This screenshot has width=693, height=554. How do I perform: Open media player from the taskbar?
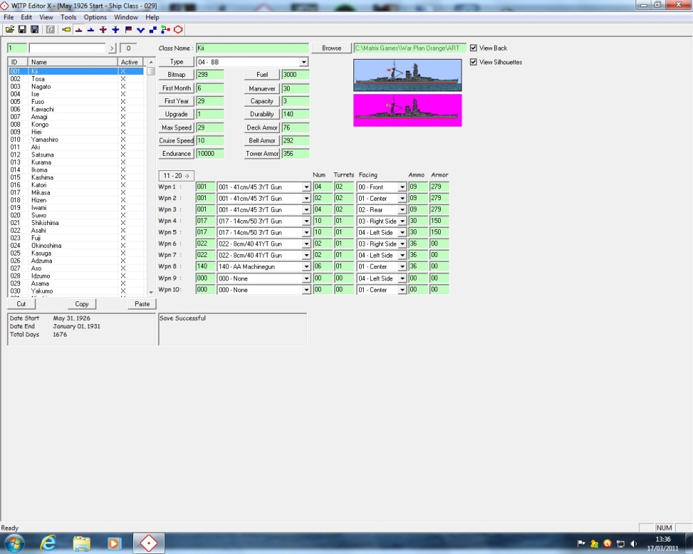pyautogui.click(x=114, y=543)
